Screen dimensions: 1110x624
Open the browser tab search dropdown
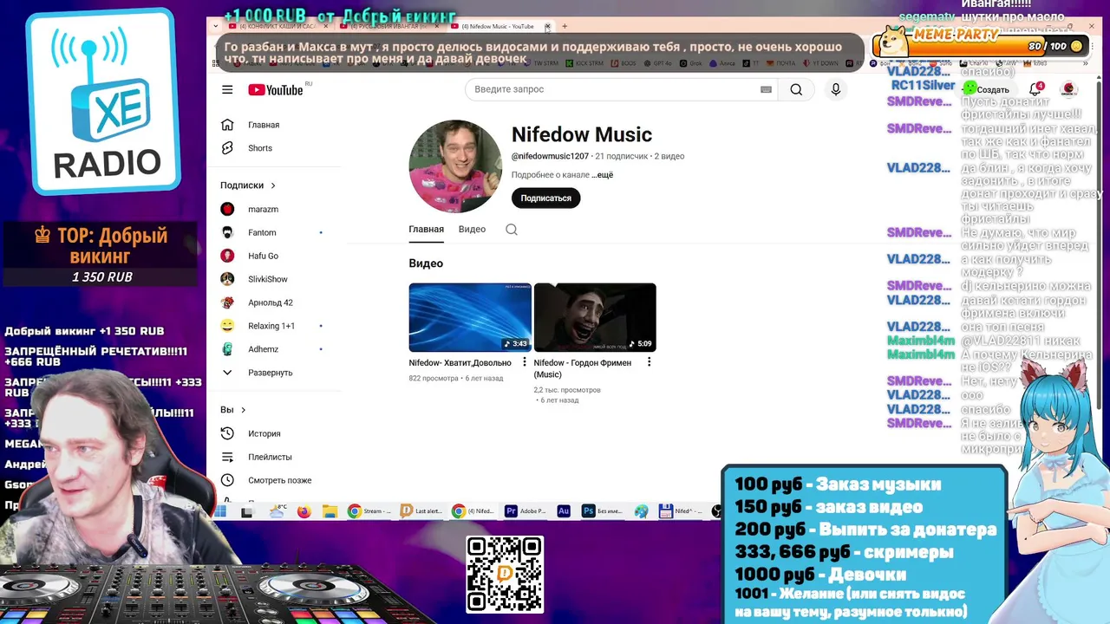point(216,26)
